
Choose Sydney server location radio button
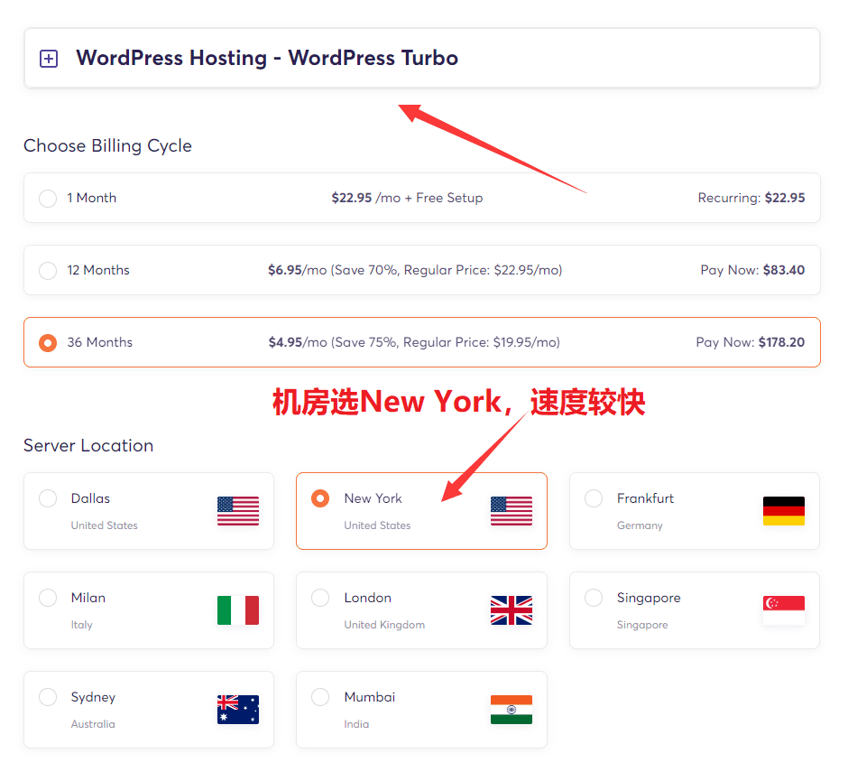[x=48, y=696]
